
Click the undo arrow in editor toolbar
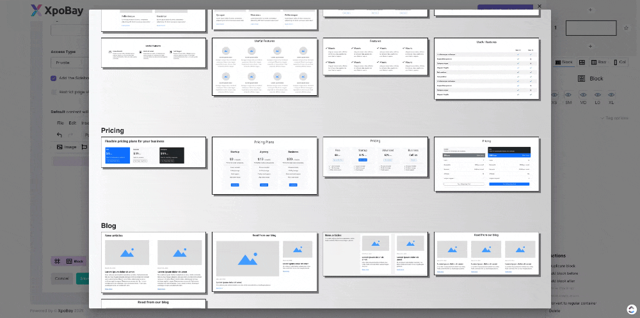60,135
